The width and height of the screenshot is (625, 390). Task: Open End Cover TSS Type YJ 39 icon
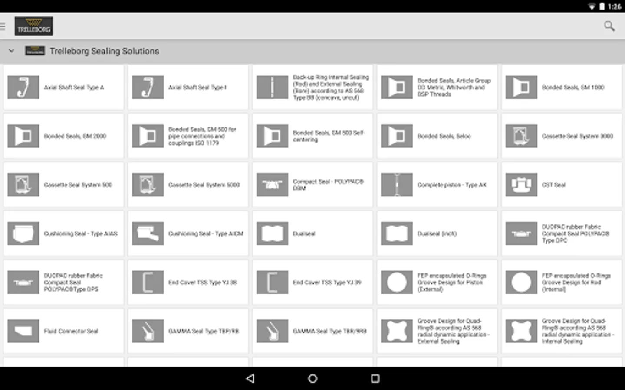pos(273,282)
